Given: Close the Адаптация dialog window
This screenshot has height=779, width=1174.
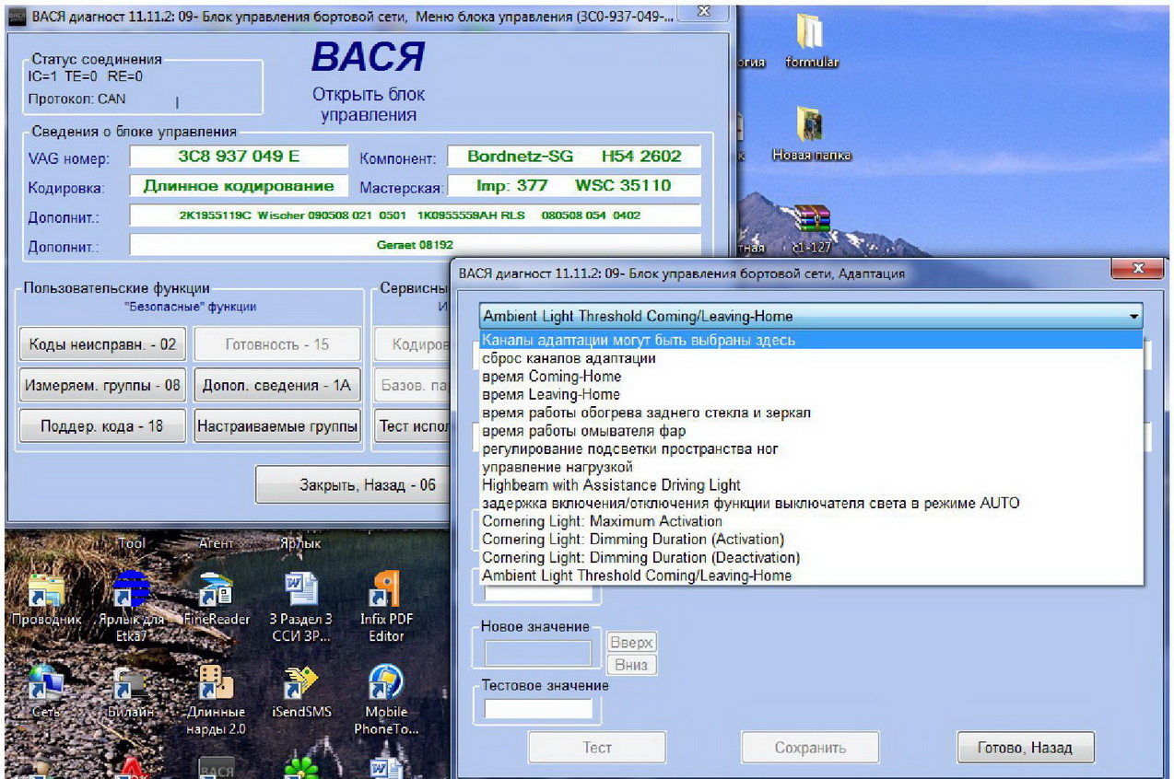Looking at the screenshot, I should [x=1137, y=268].
